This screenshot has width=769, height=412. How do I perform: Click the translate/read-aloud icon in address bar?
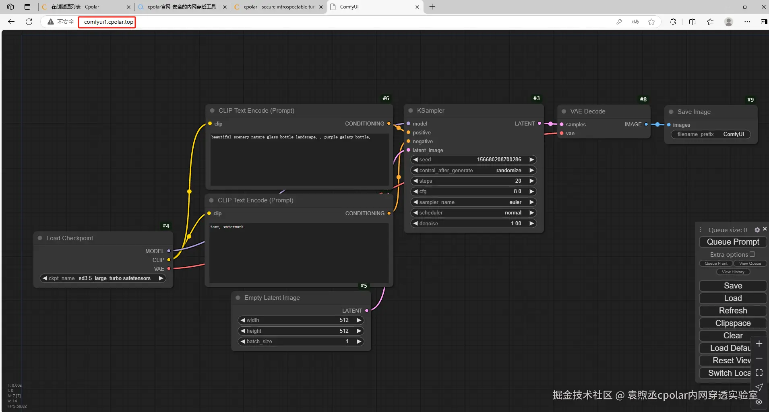coord(635,22)
